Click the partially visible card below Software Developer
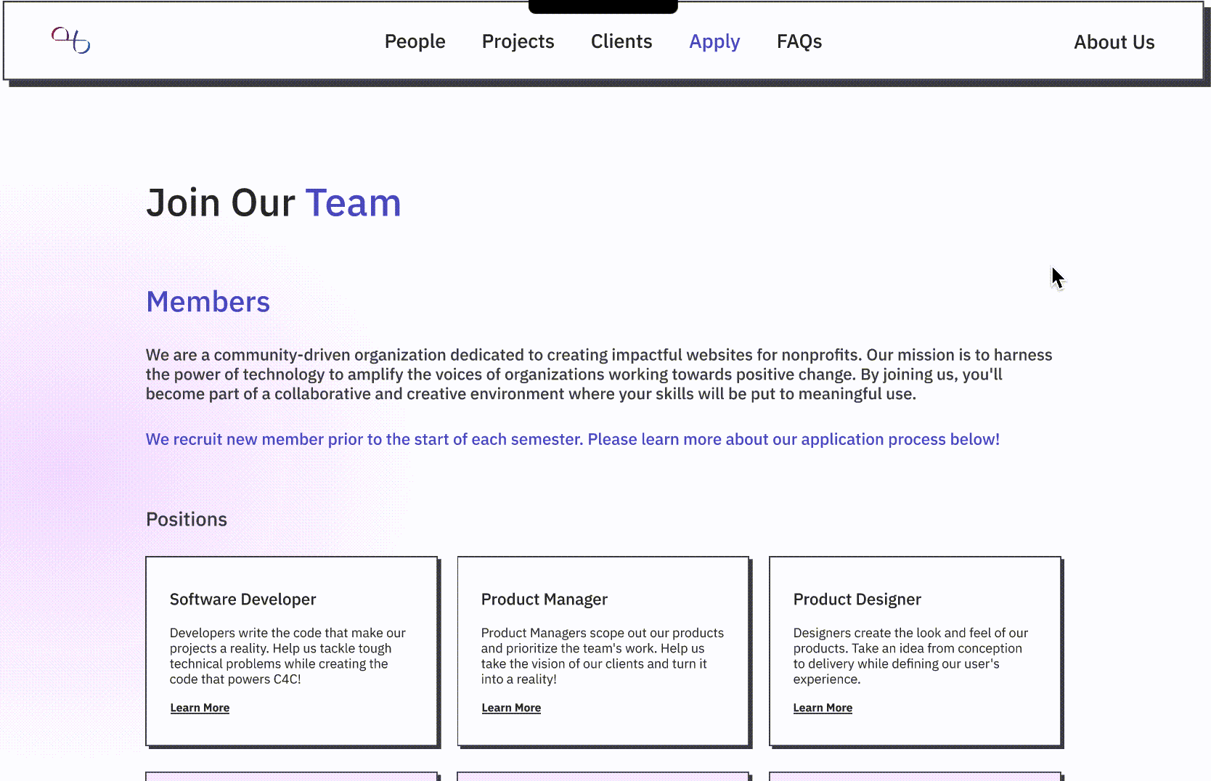Viewport: 1211px width, 781px height. pyautogui.click(x=290, y=777)
